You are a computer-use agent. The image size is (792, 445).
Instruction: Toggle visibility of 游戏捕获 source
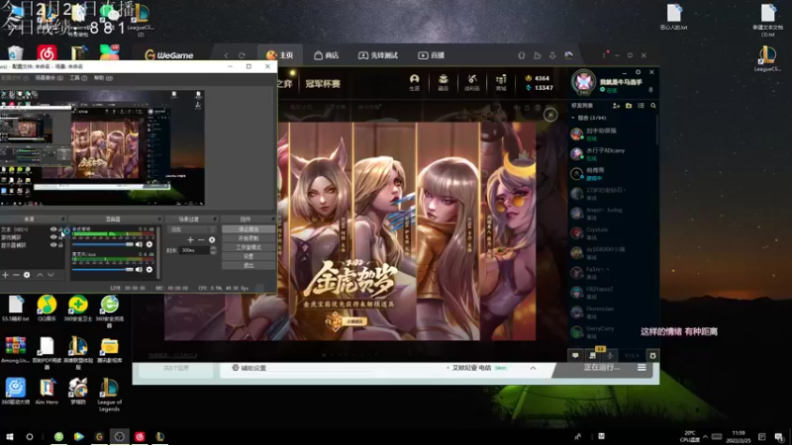coord(53,237)
